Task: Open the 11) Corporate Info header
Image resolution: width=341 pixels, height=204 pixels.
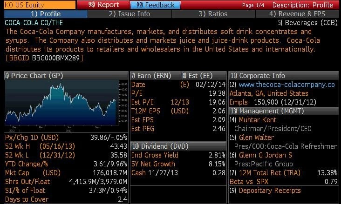Action: tap(284, 76)
